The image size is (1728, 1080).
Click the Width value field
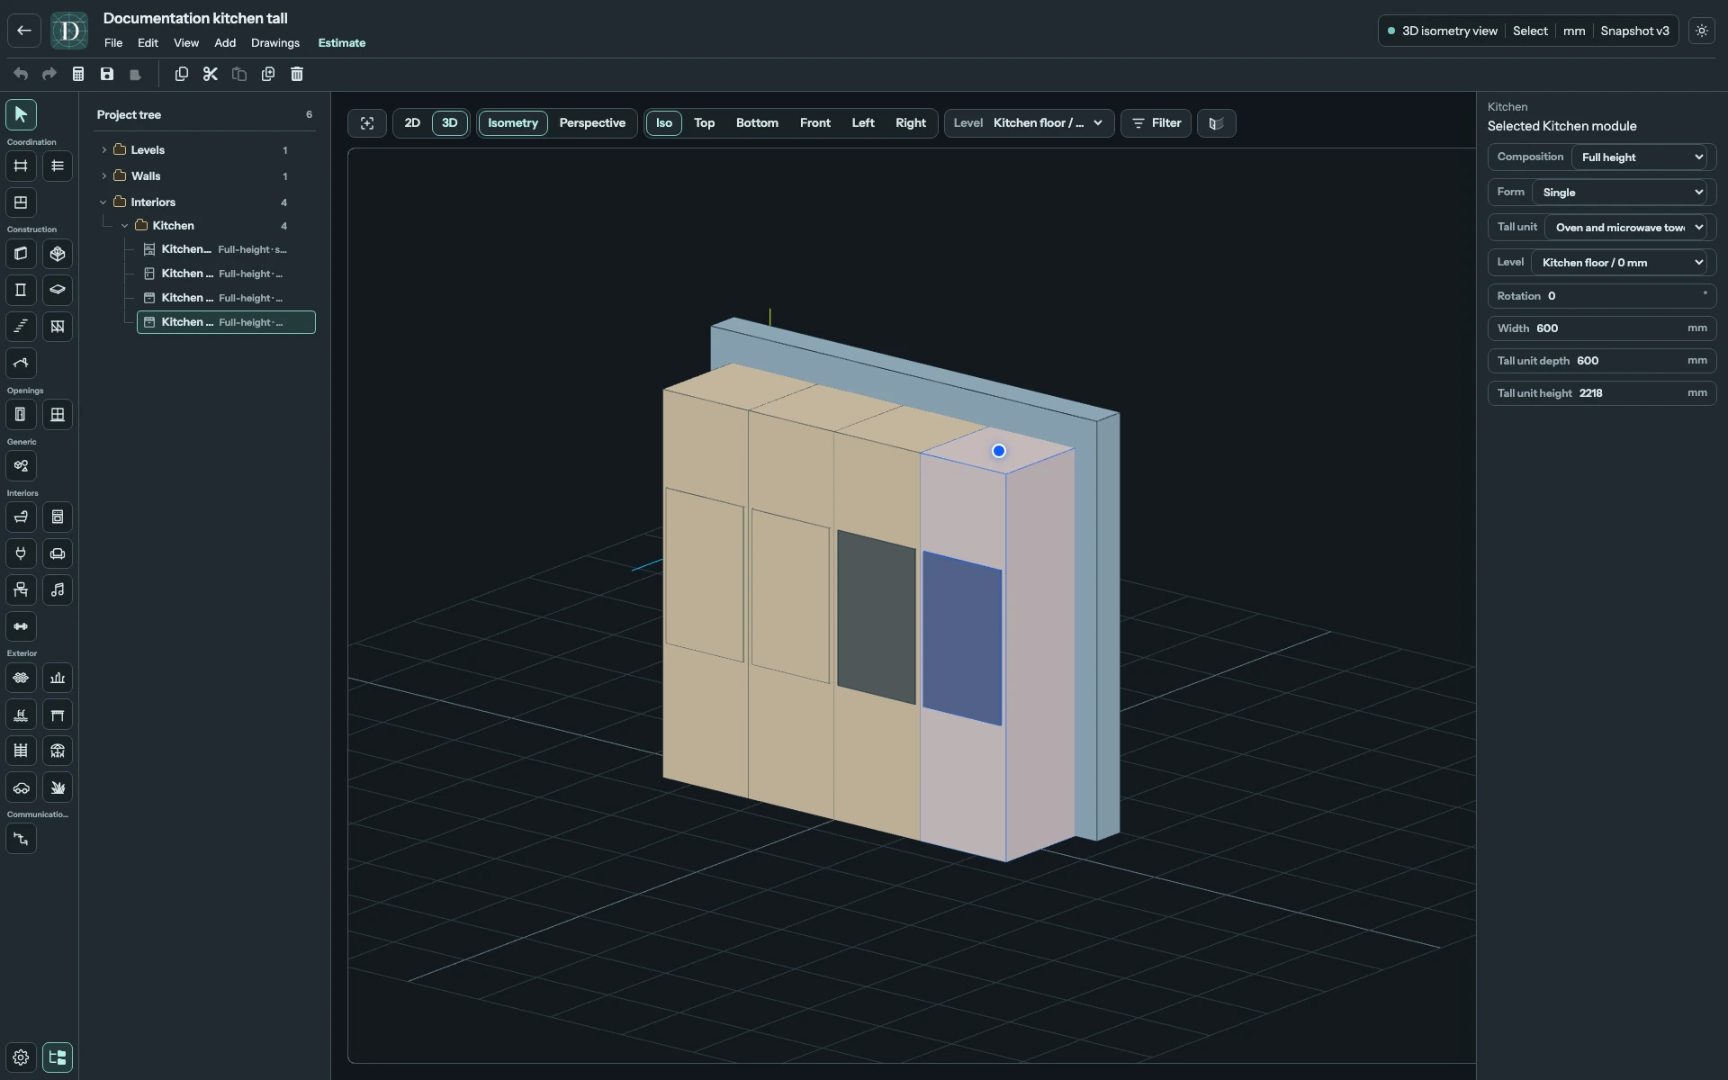point(1602,328)
